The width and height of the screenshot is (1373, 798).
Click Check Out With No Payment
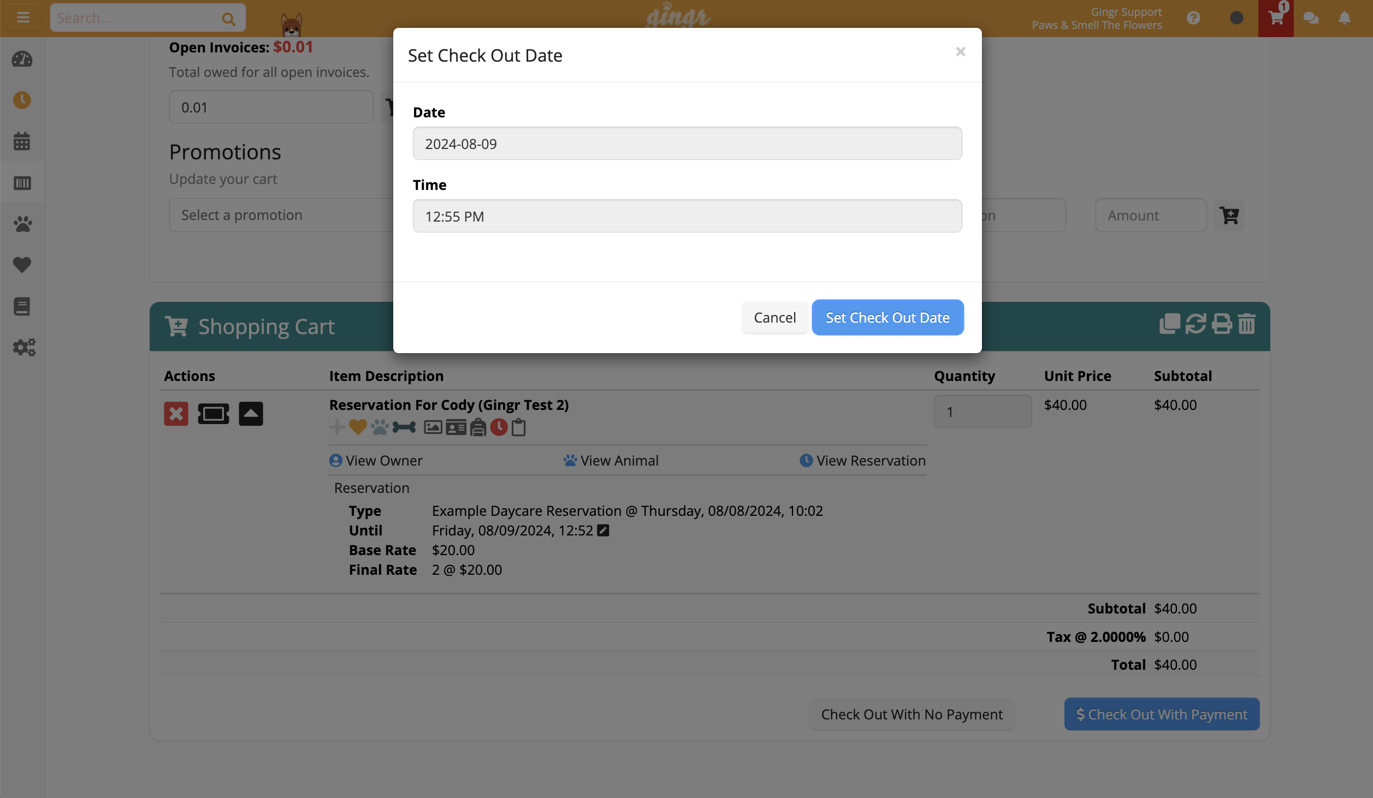[912, 714]
